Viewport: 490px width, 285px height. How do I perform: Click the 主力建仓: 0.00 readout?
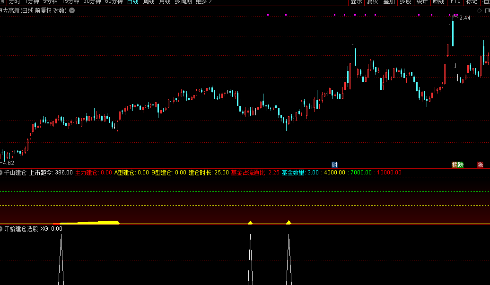click(x=94, y=173)
